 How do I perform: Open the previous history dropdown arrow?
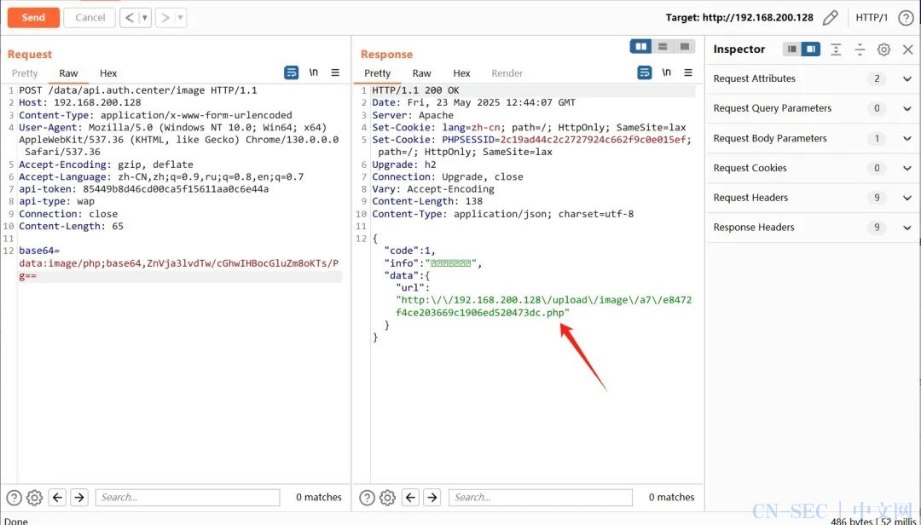click(x=146, y=18)
